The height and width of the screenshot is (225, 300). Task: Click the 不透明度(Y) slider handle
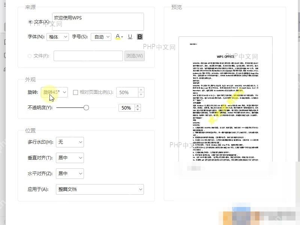pyautogui.click(x=86, y=108)
